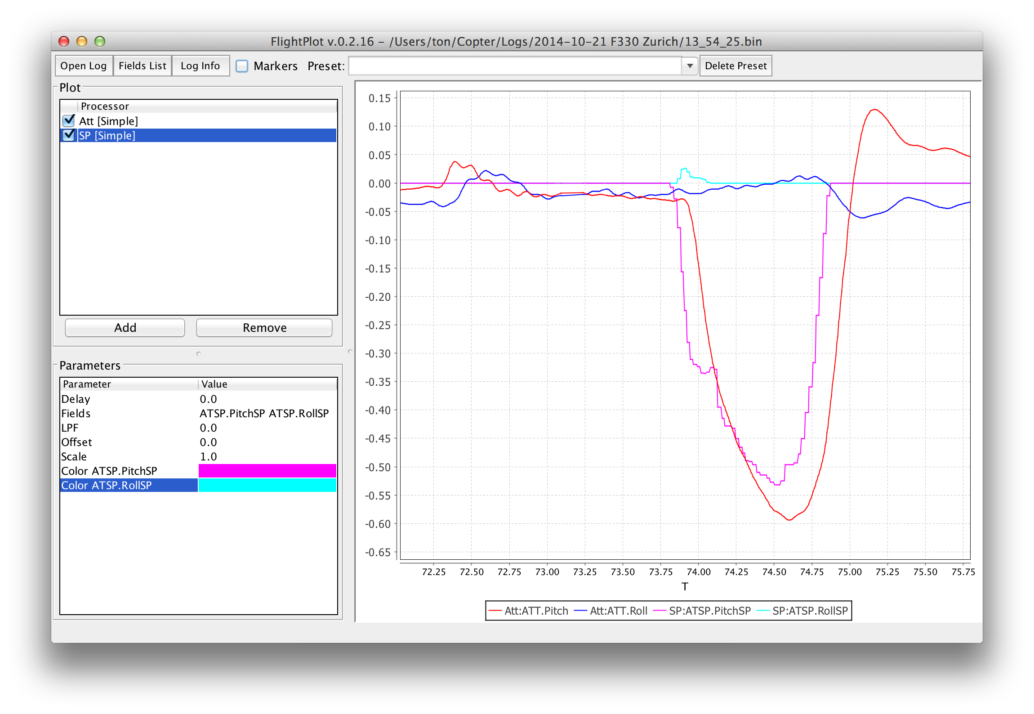Select the Att [Simple] processor row
The height and width of the screenshot is (714, 1034).
198,121
